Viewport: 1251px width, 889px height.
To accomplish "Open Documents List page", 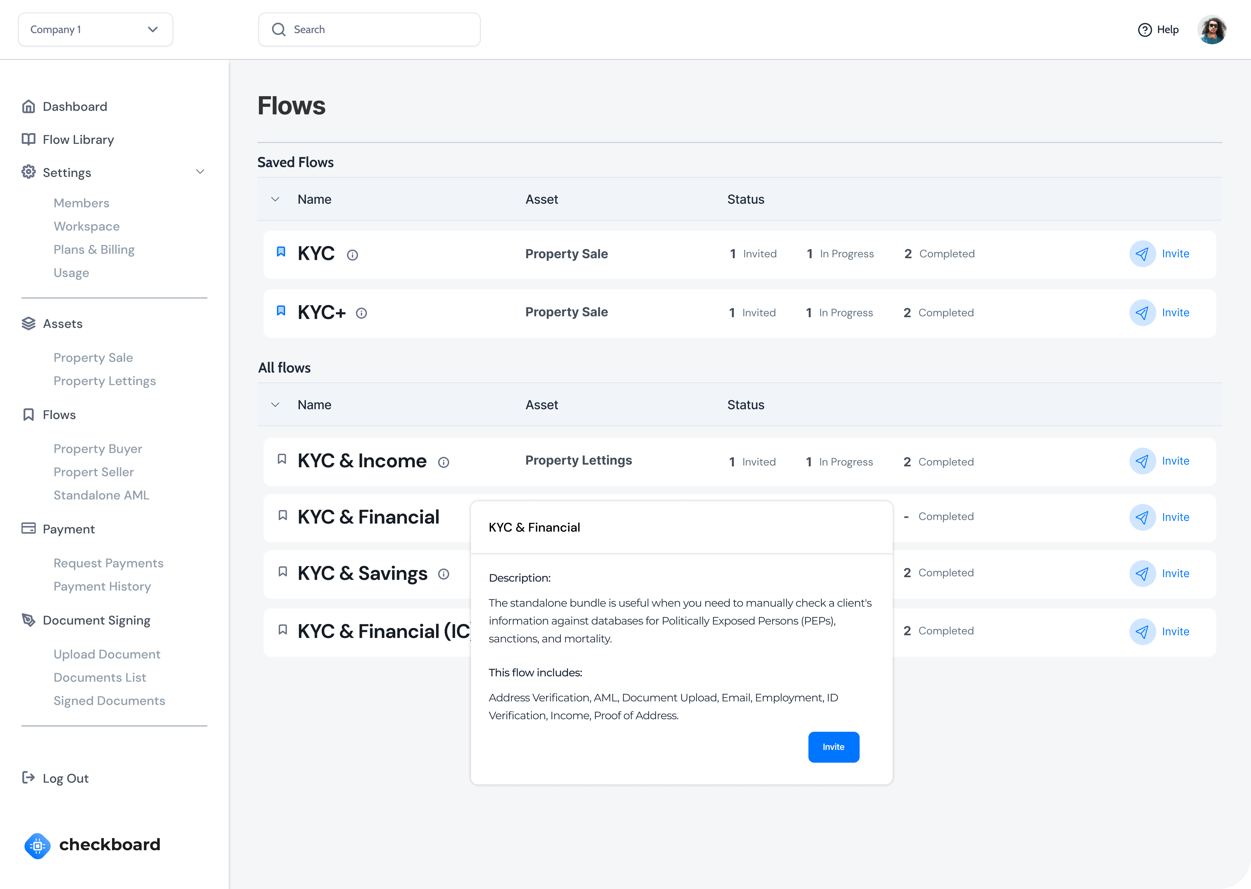I will coord(100,678).
